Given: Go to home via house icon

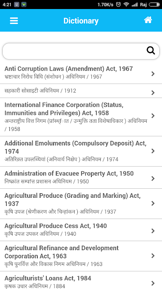Looking at the screenshot, I should [x=148, y=20].
